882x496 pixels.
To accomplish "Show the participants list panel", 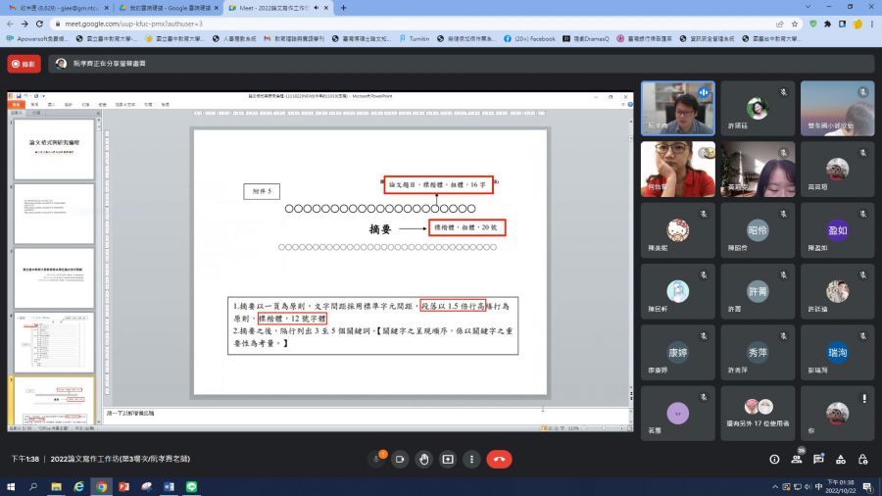I will 797,459.
